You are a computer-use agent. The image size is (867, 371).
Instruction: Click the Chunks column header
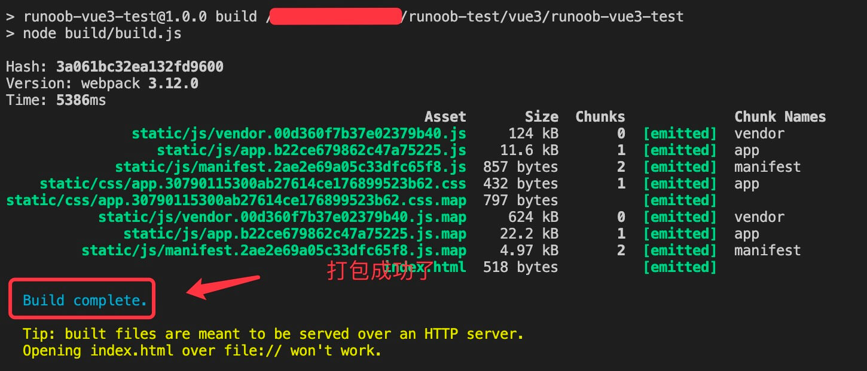click(600, 116)
